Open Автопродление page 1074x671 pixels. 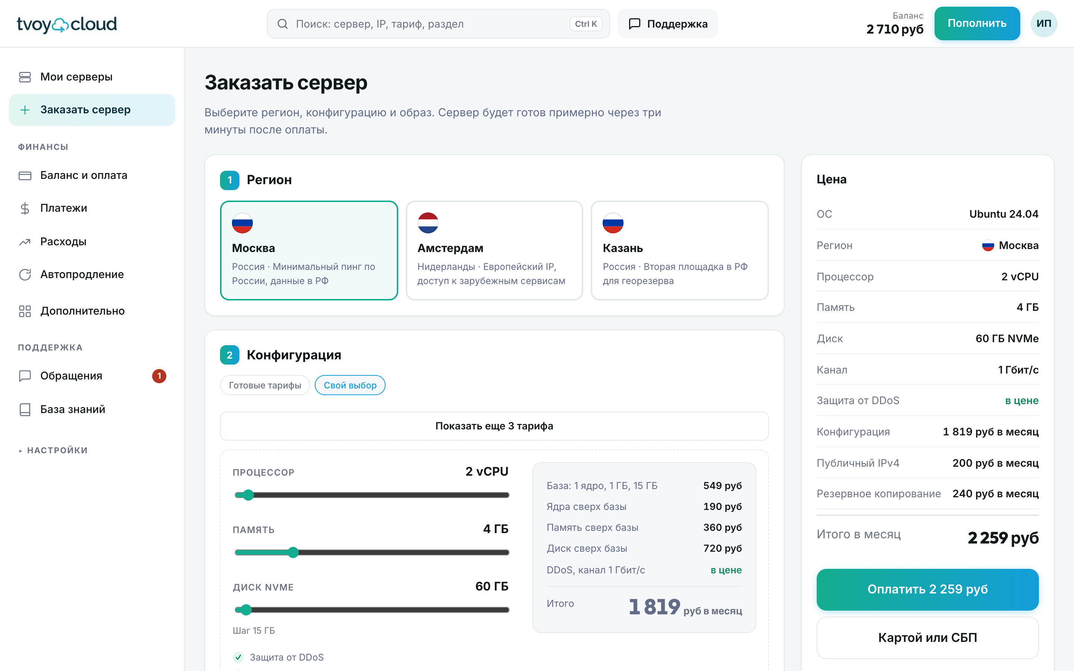92,275
